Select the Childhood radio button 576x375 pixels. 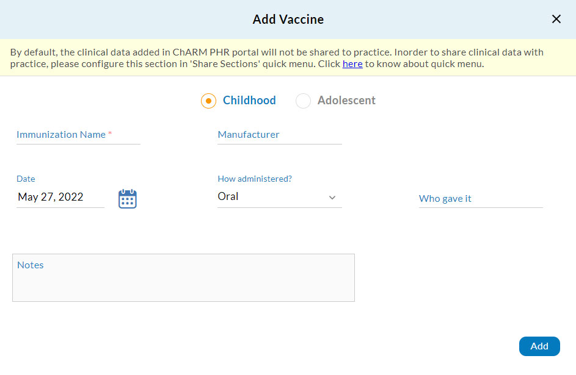point(208,101)
